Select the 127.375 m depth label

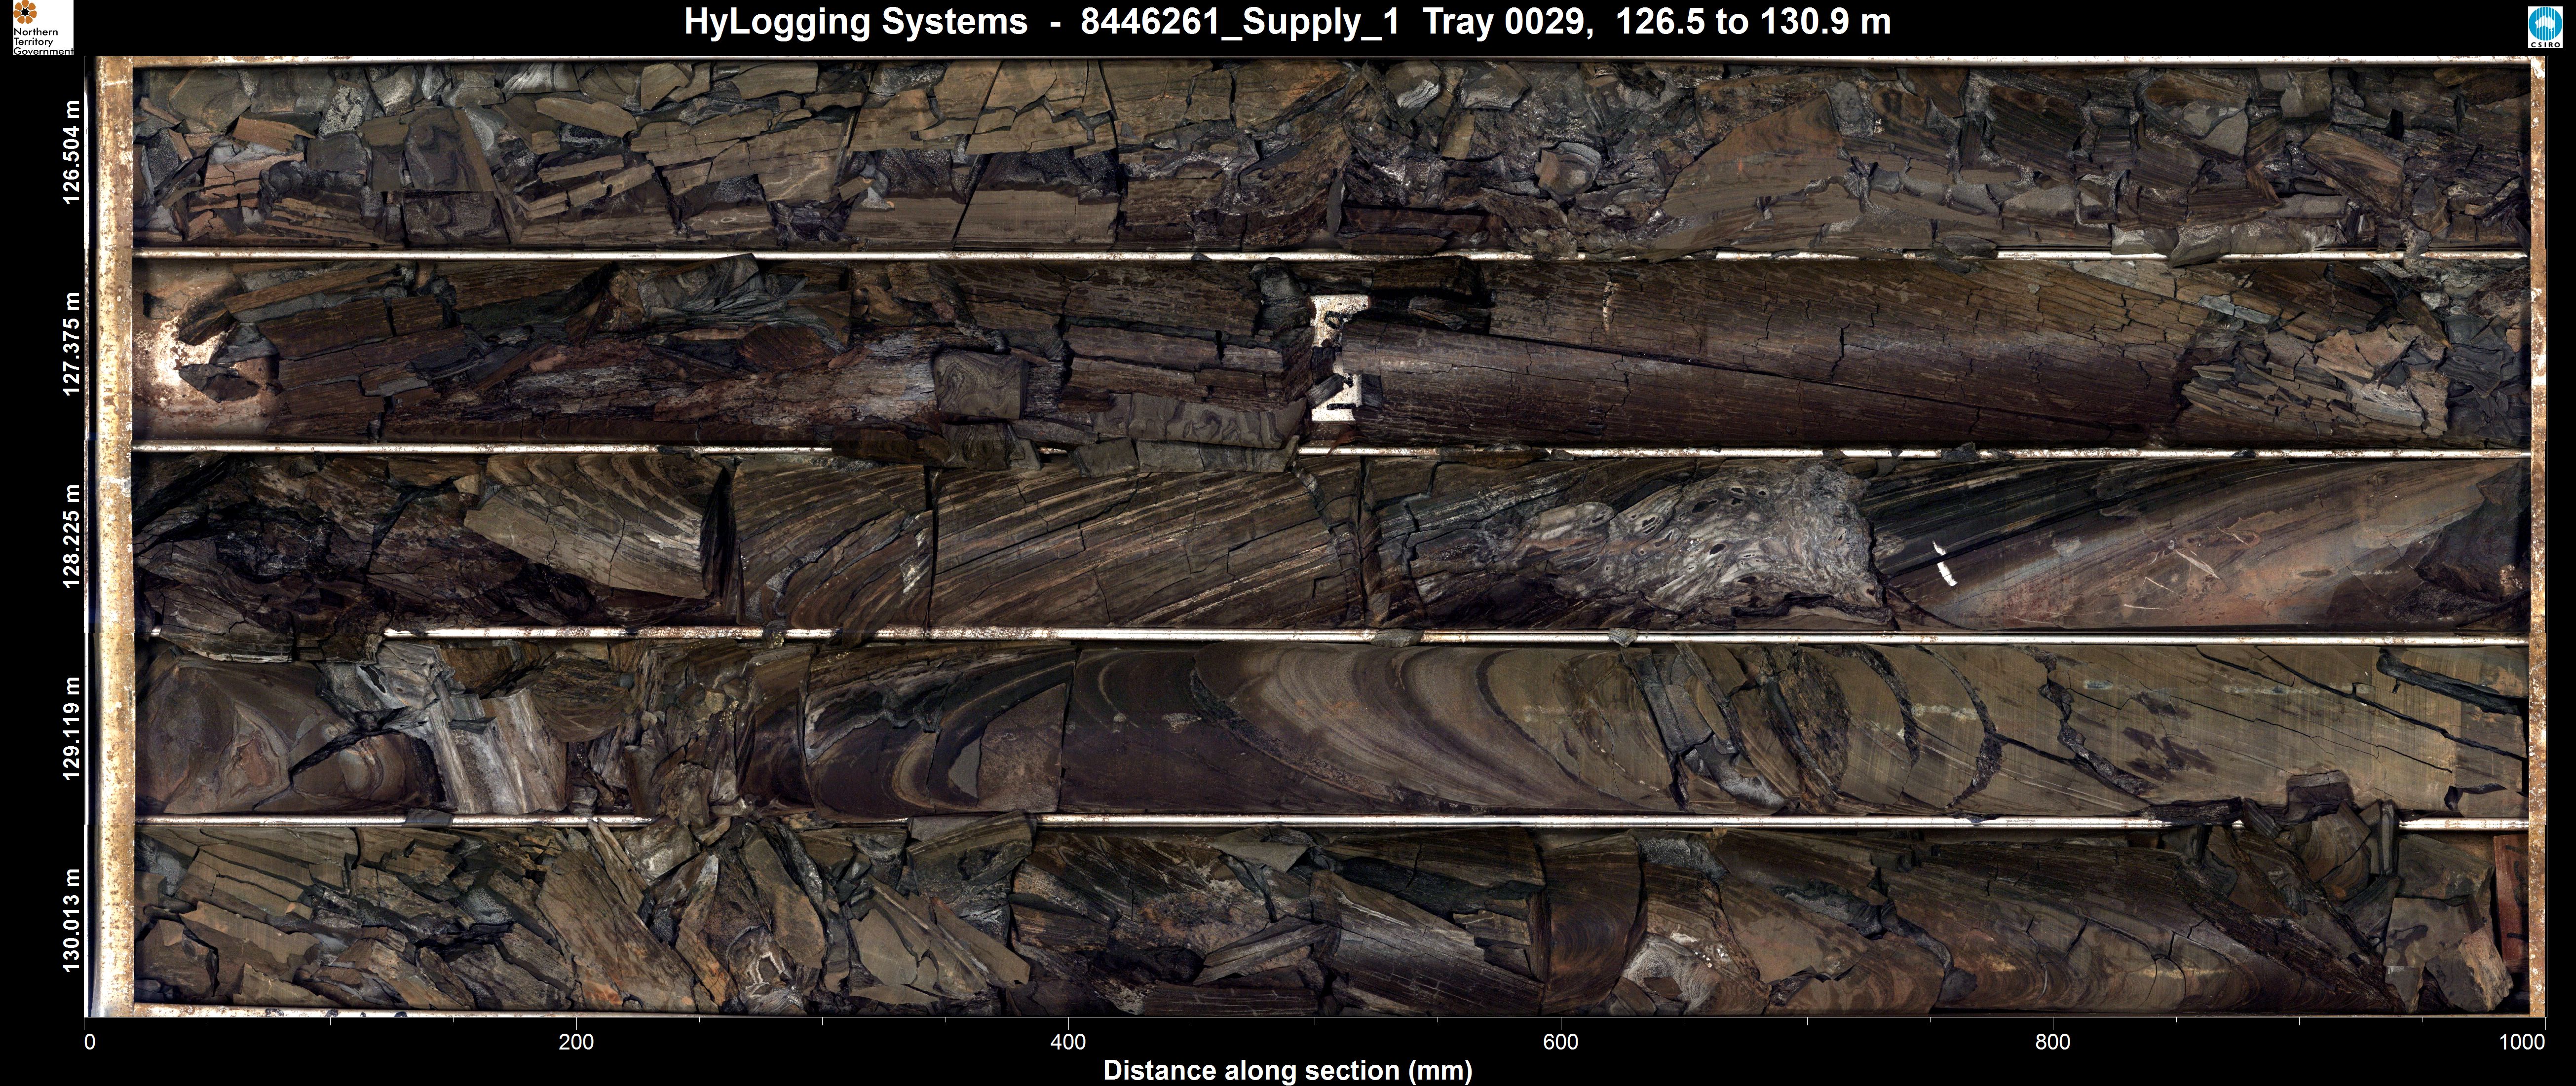point(71,345)
